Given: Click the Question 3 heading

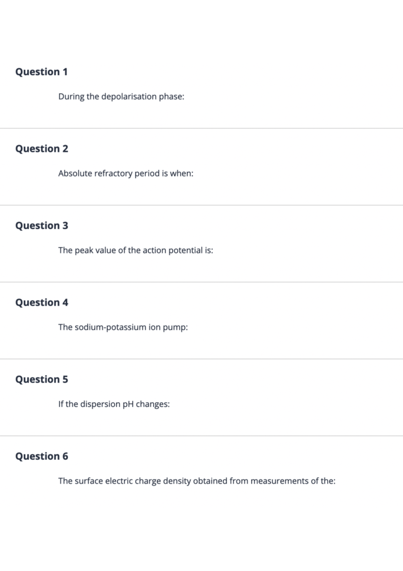Looking at the screenshot, I should tap(42, 226).
